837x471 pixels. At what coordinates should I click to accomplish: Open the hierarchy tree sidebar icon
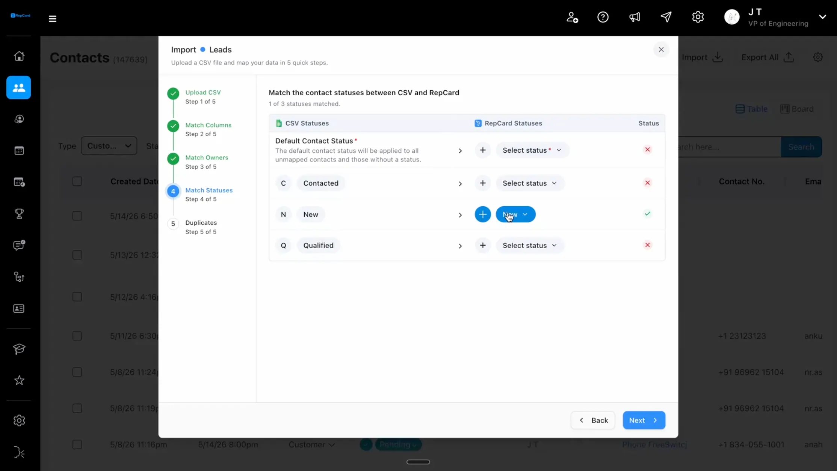pyautogui.click(x=19, y=277)
